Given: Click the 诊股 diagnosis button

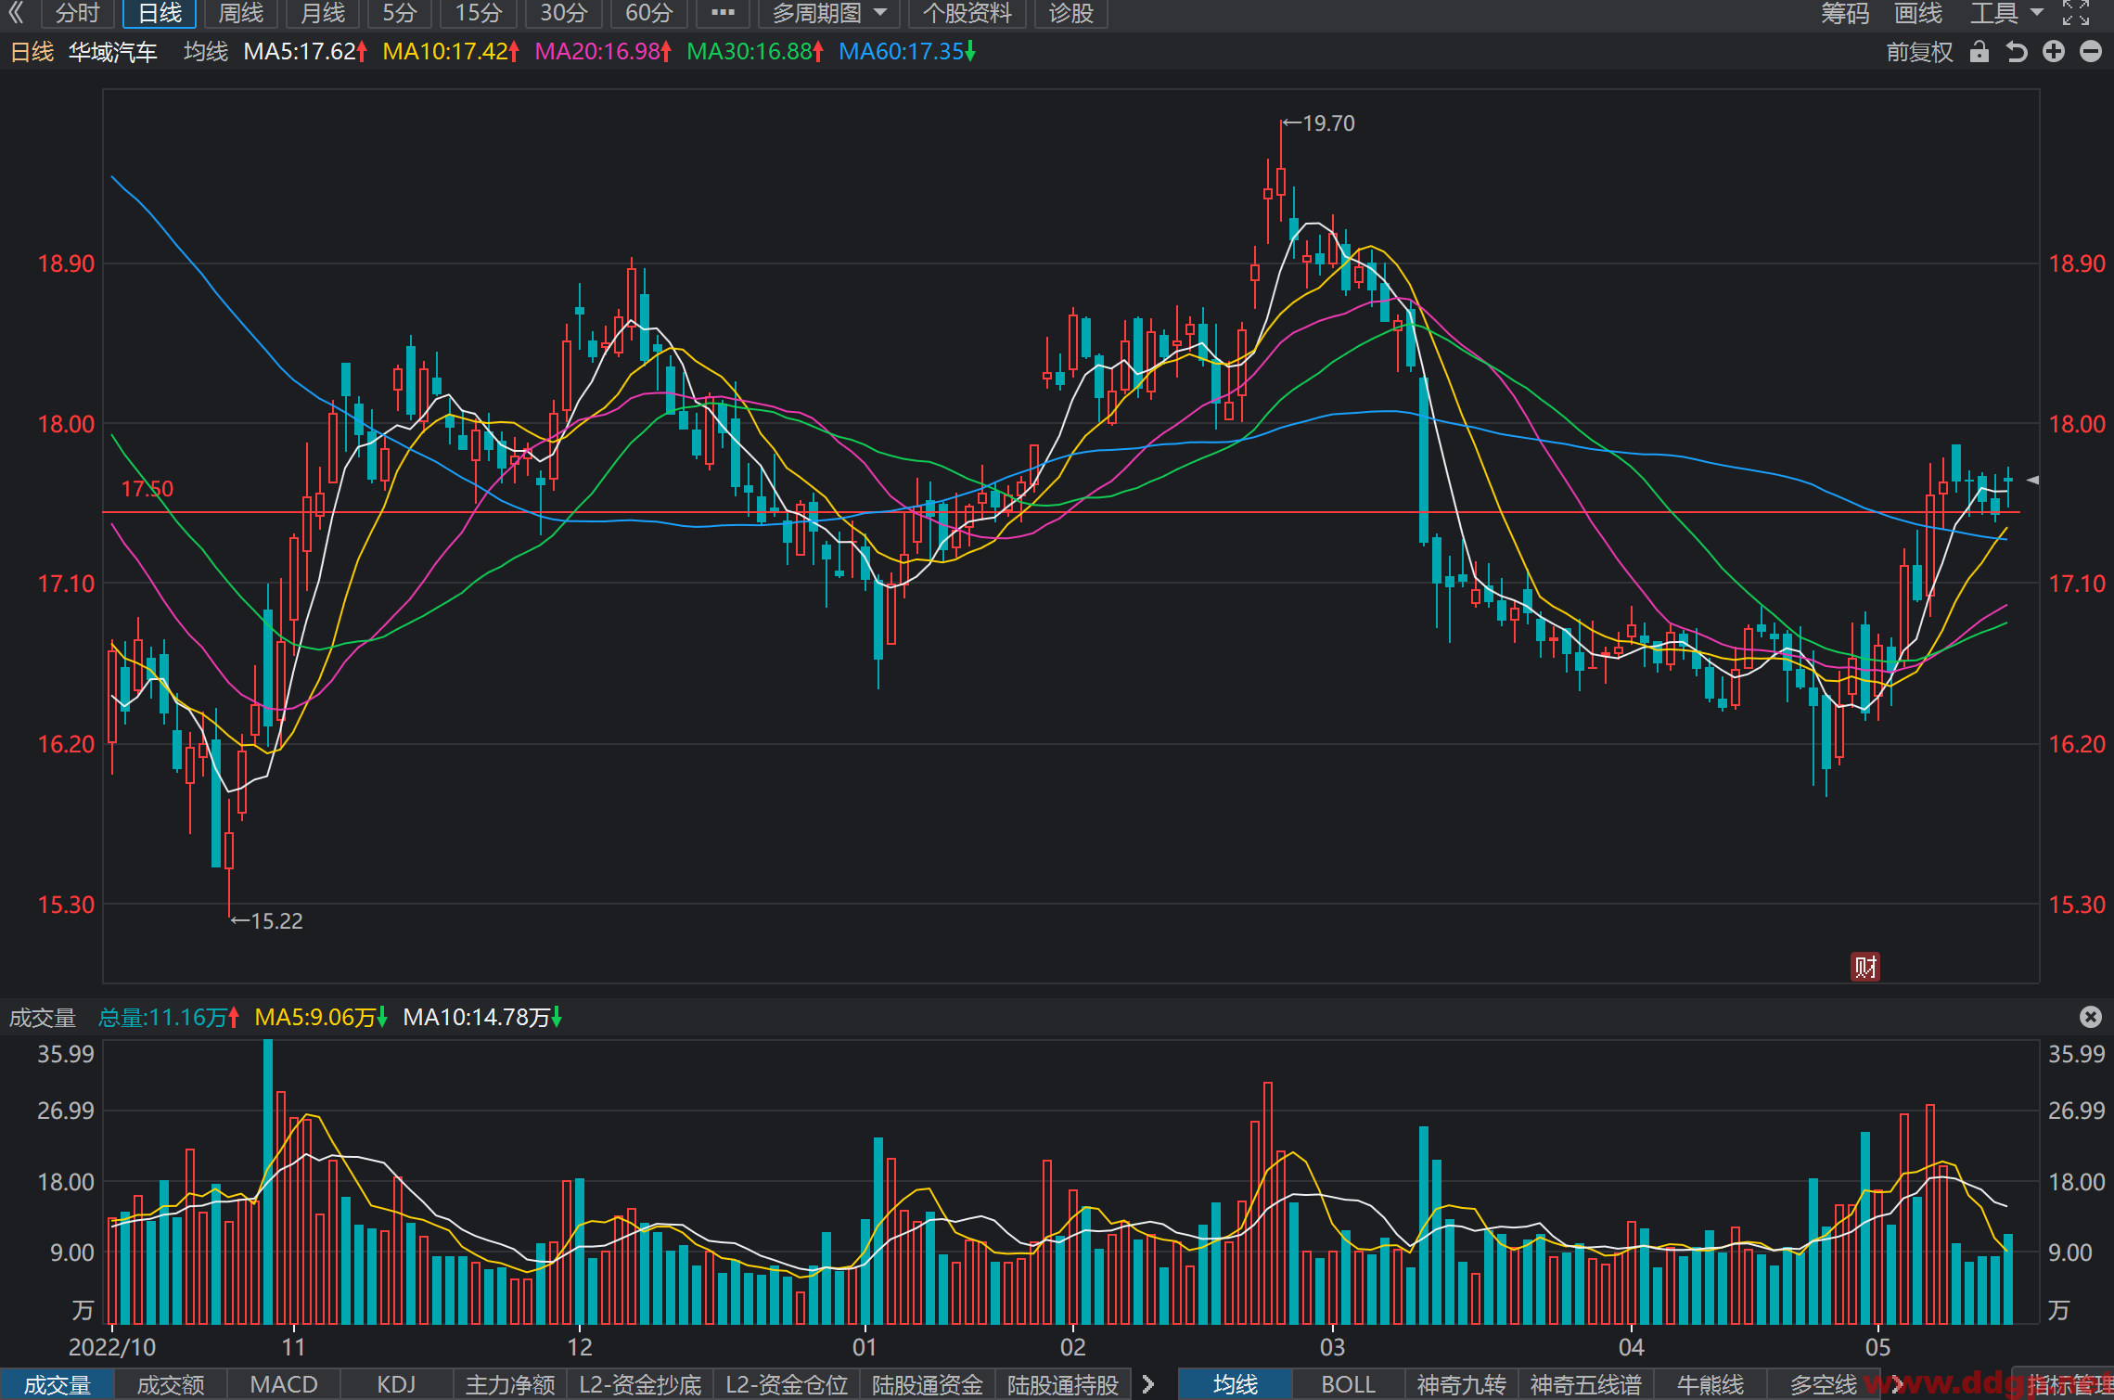Looking at the screenshot, I should (1071, 13).
